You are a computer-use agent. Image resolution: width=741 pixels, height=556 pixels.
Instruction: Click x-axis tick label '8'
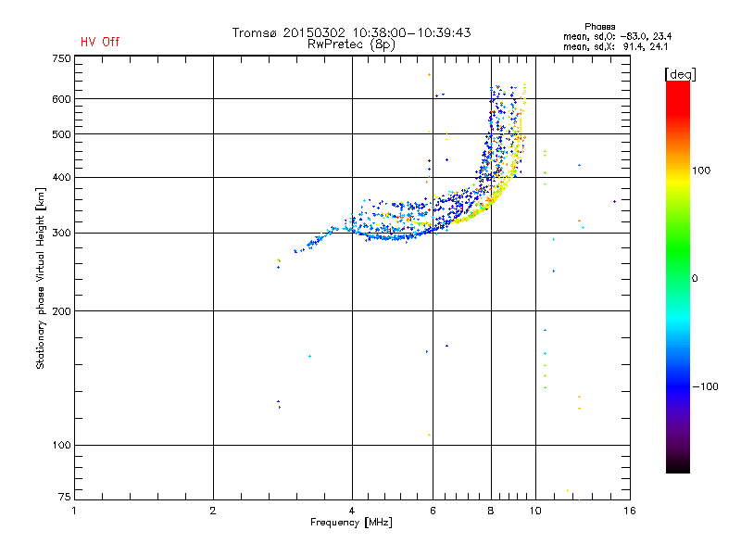(491, 511)
